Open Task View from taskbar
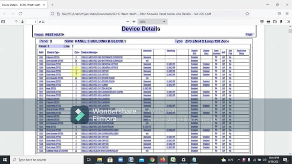The image size is (292, 164). [x=89, y=160]
